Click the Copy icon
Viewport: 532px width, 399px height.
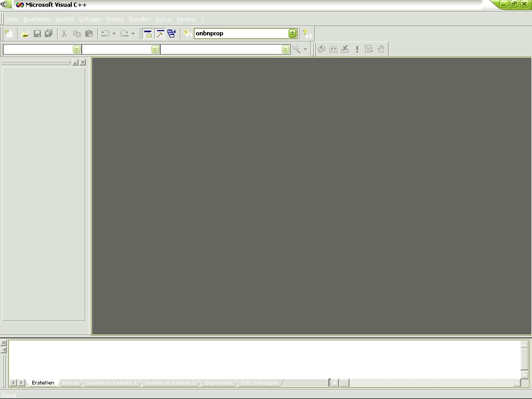click(77, 34)
